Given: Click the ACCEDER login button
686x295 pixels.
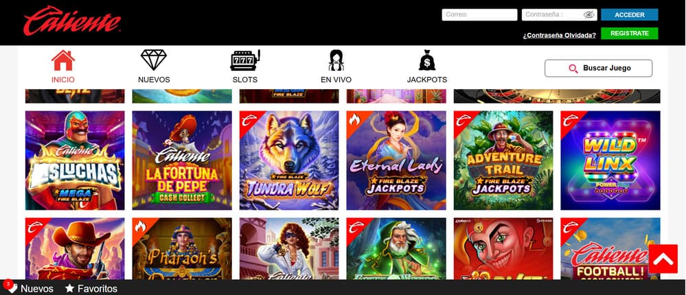Looking at the screenshot, I should [629, 15].
